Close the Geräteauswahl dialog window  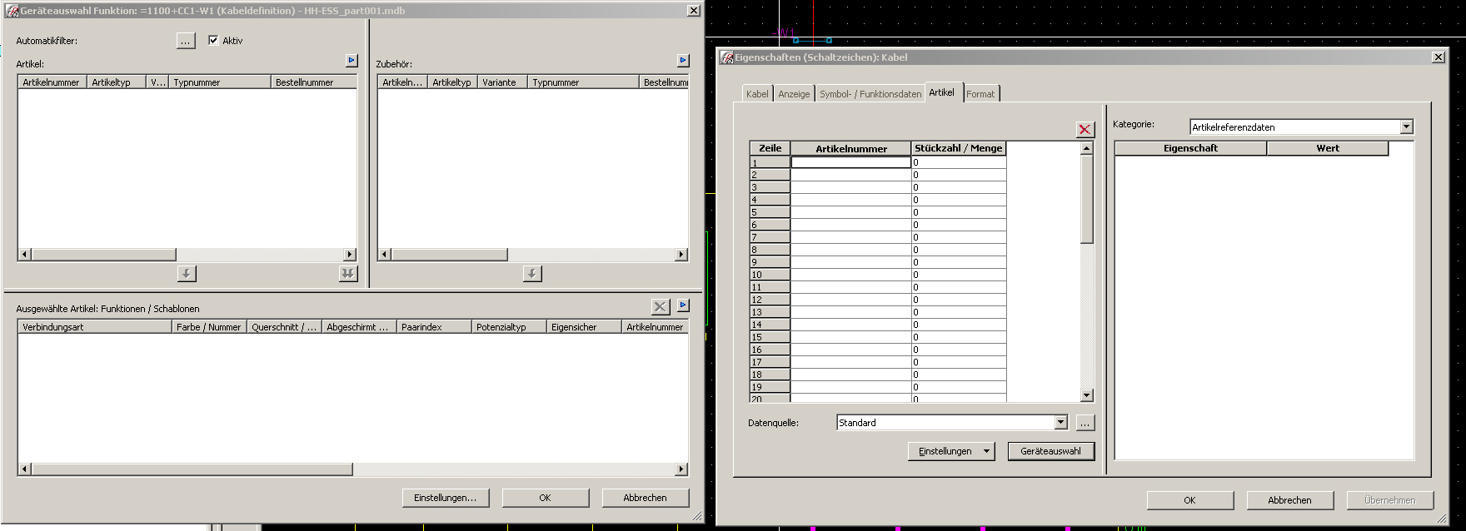click(x=693, y=11)
